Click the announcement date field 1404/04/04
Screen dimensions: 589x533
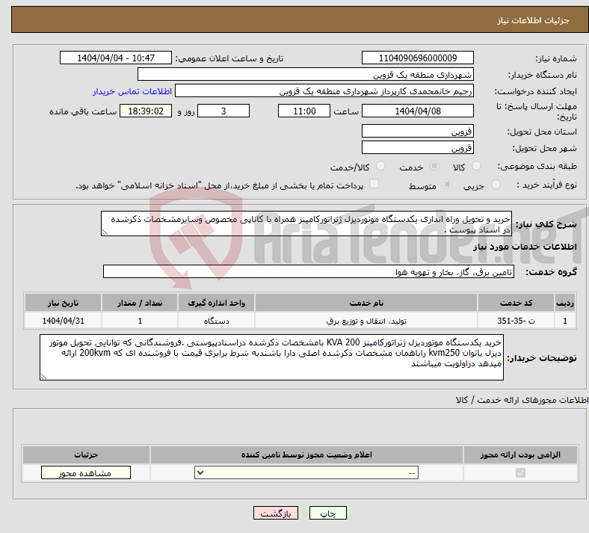pos(116,58)
